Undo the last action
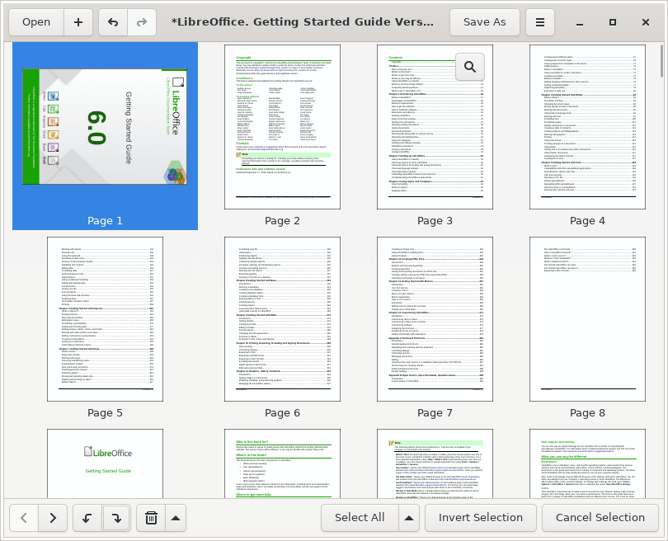Viewport: 668px width, 541px height. [x=113, y=22]
